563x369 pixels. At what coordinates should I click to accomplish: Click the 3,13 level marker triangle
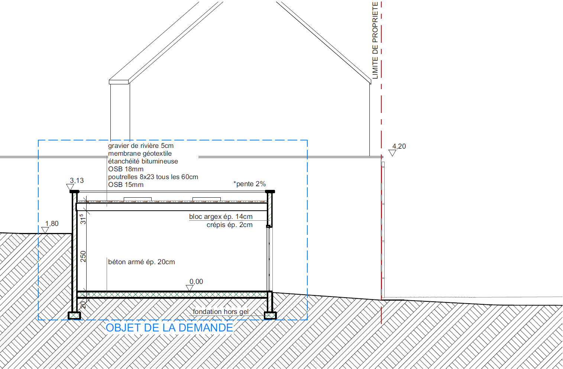[x=70, y=187]
